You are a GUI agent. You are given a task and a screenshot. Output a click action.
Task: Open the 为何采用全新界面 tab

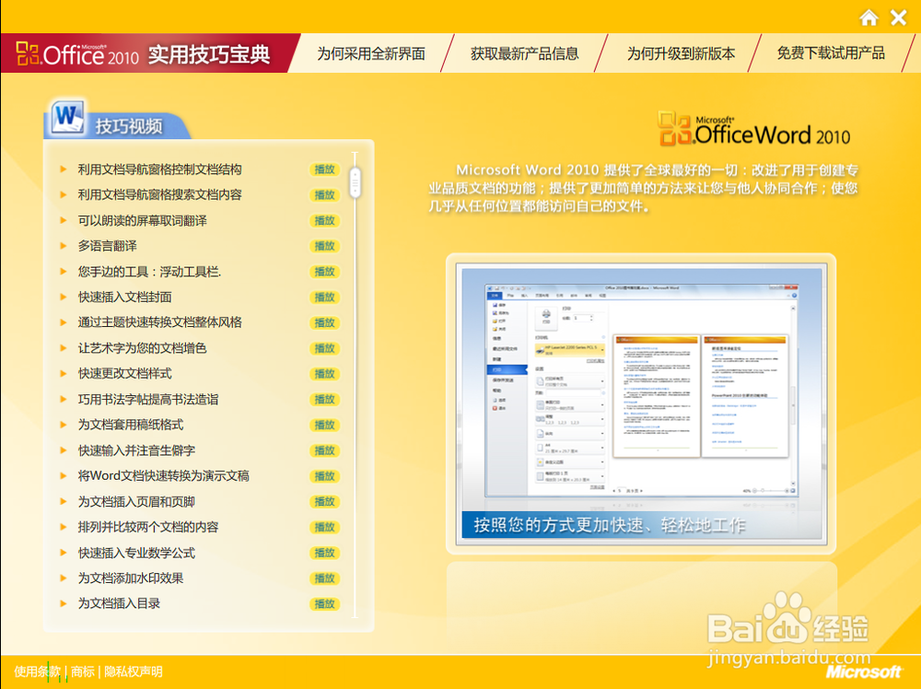[x=371, y=53]
